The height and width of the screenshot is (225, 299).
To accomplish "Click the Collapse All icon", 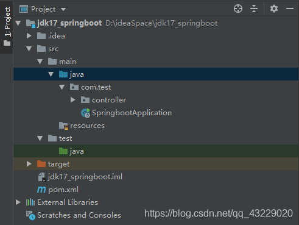I will [254, 9].
